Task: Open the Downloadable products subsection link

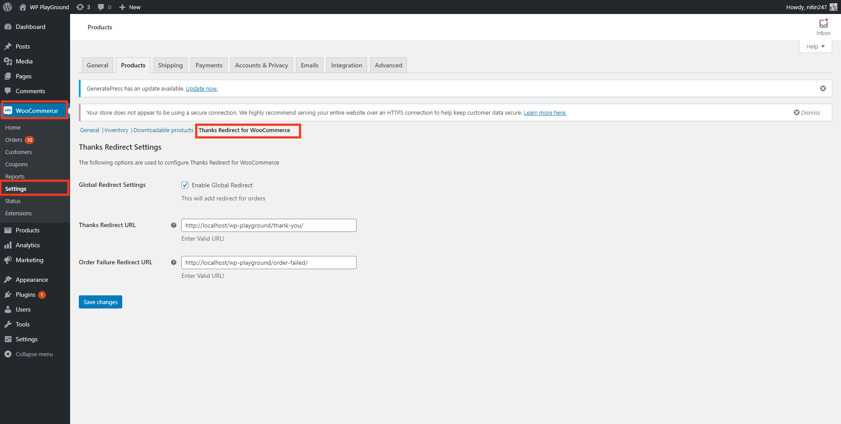Action: [x=163, y=130]
